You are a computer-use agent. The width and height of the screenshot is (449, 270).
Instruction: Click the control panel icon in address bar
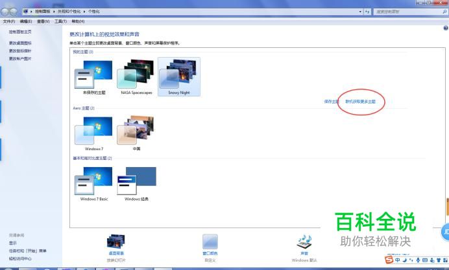click(x=26, y=12)
